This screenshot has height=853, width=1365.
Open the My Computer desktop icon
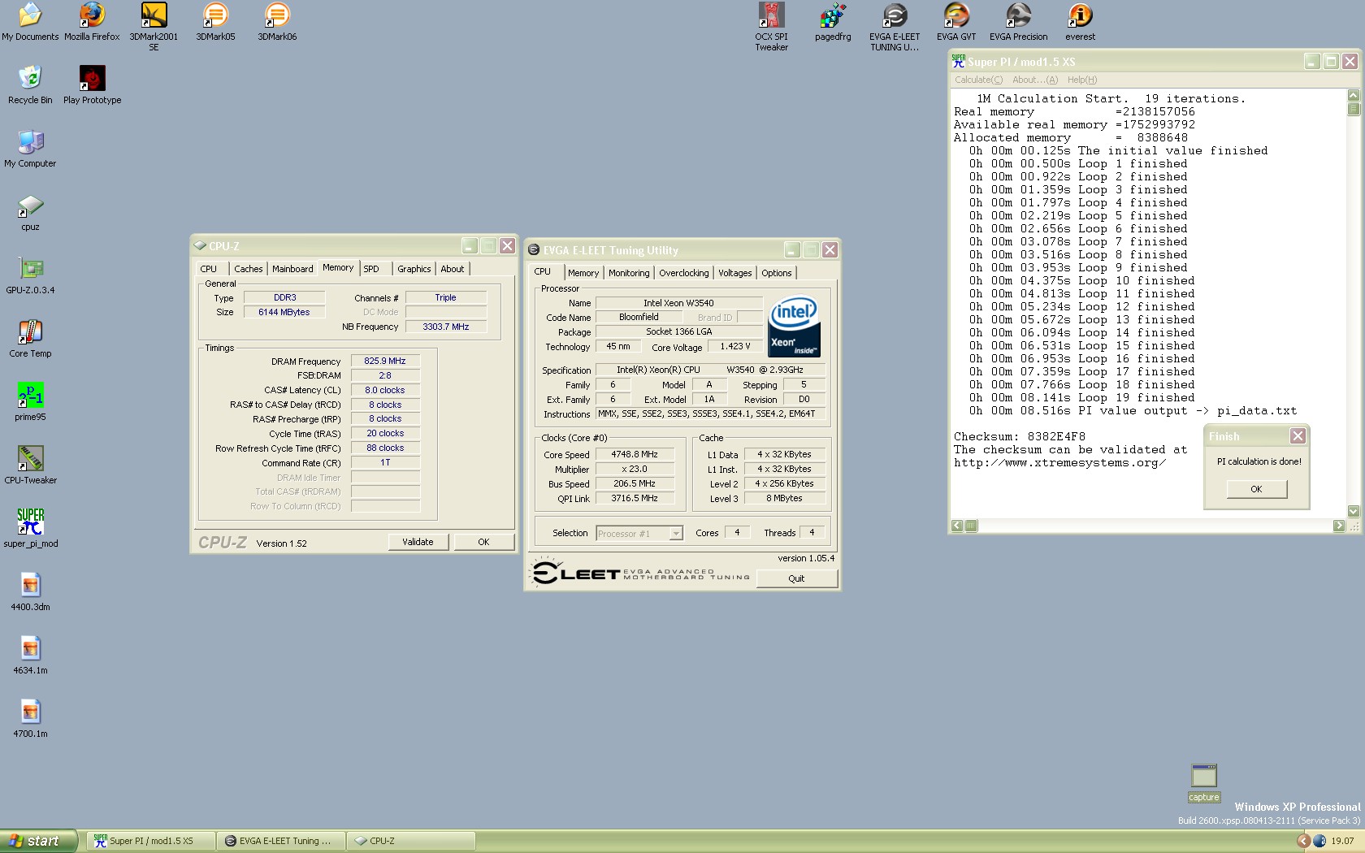point(30,149)
